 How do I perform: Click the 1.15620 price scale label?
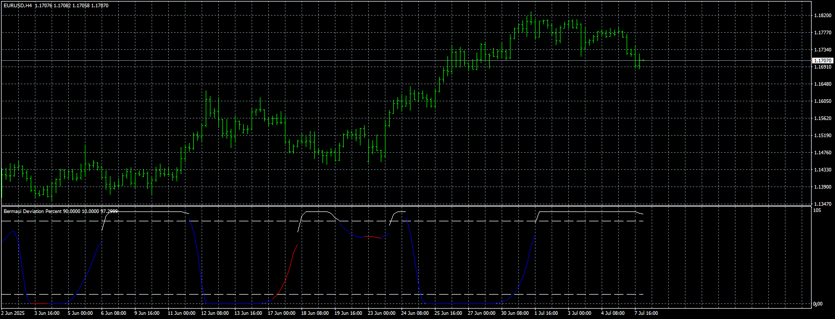coord(822,118)
